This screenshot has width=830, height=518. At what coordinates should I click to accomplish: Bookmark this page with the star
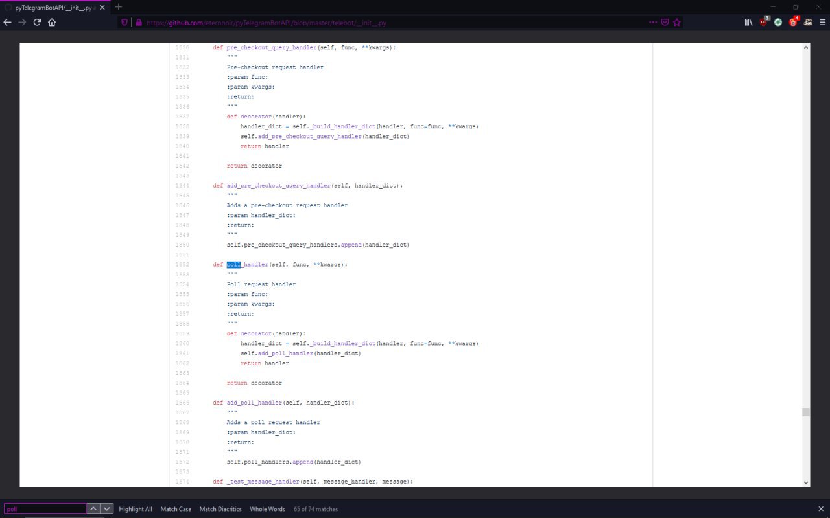[677, 22]
